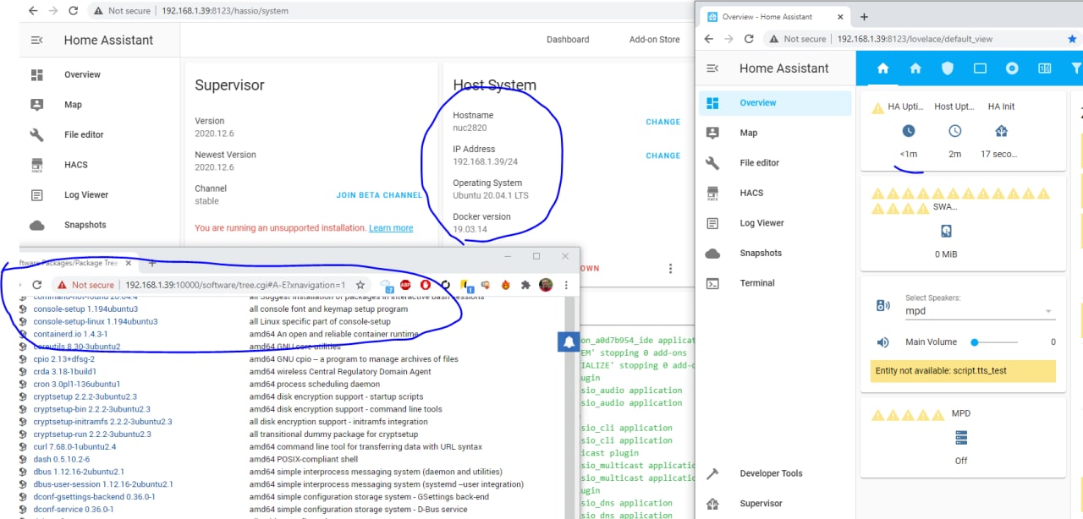Toggle the hassio/system window's sidebar hamburger menu
This screenshot has width=1083, height=519.
click(x=36, y=40)
